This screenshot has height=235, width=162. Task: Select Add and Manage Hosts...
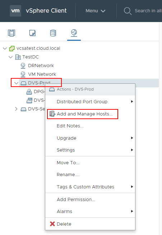[x=90, y=114]
